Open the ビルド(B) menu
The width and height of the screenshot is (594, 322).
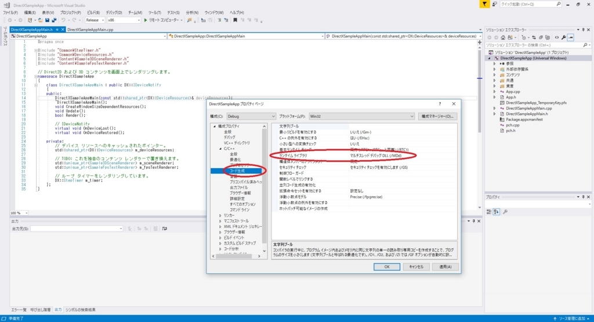(x=93, y=13)
